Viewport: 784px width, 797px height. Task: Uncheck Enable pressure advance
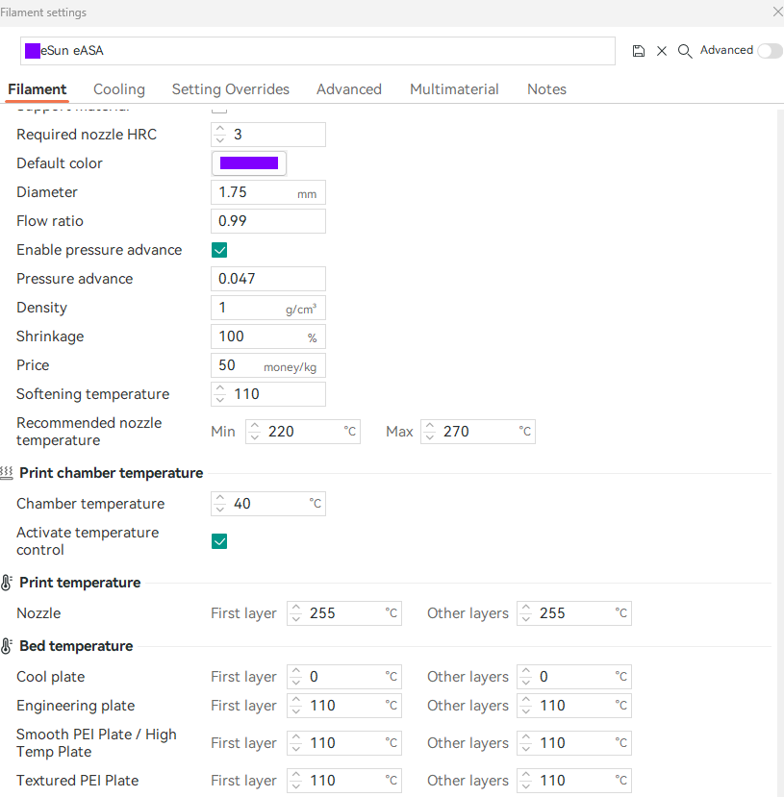(x=219, y=250)
